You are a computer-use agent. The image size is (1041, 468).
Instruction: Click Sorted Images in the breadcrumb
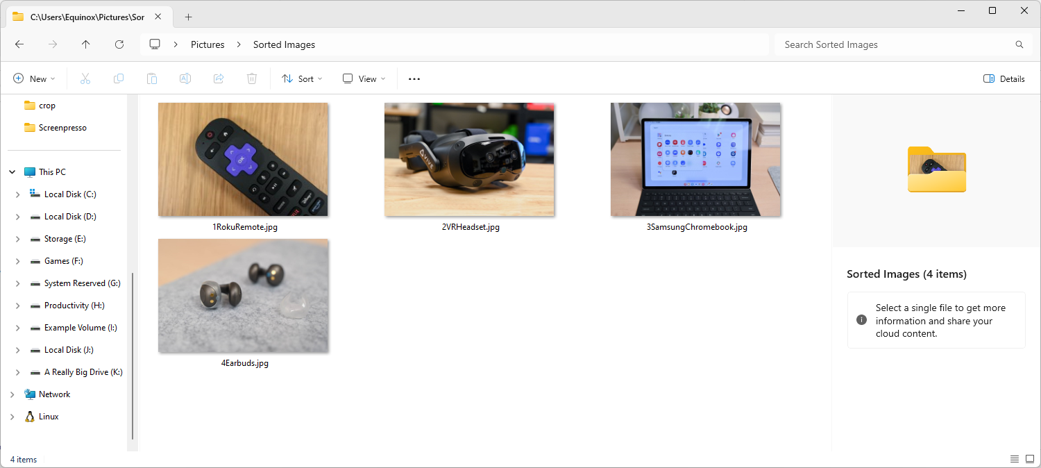click(x=284, y=44)
